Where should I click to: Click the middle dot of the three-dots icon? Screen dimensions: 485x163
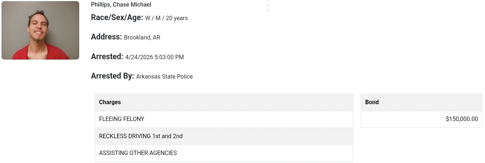(x=268, y=5)
